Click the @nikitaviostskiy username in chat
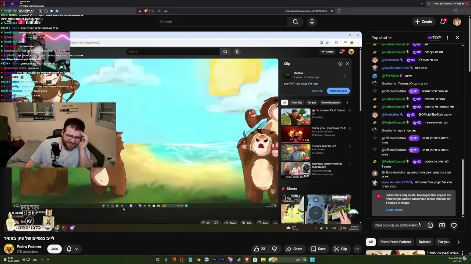Image resolution: width=471 pixels, height=264 pixels. click(x=393, y=172)
